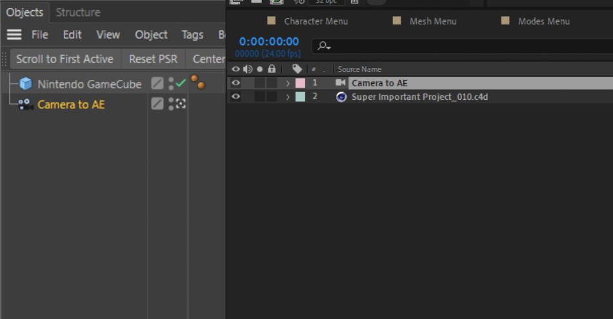The height and width of the screenshot is (319, 613).
Task: Click the Mesh Menu tan swatch
Action: [x=397, y=21]
